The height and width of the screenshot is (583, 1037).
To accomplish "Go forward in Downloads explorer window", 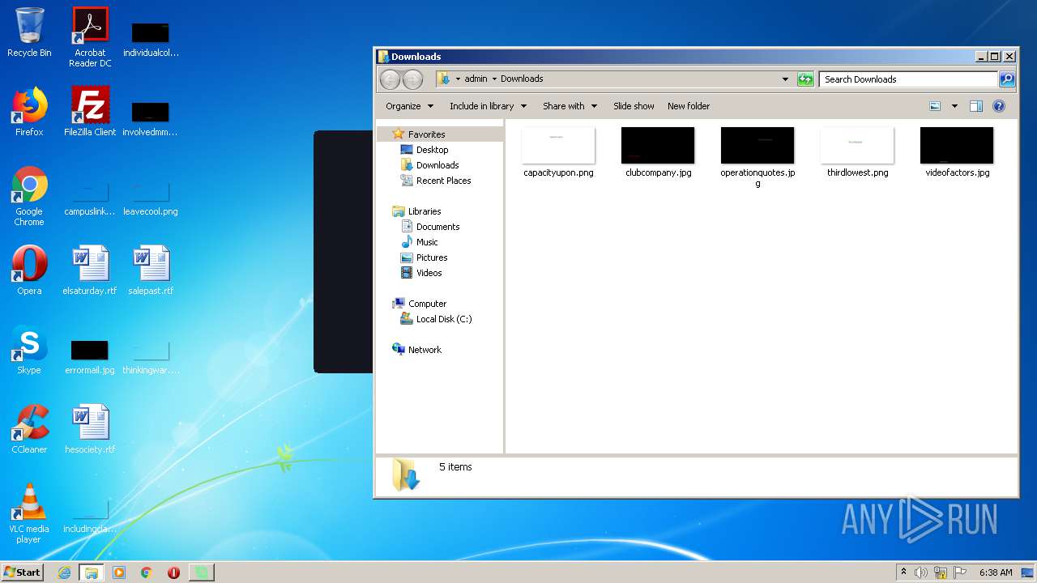I will [x=413, y=79].
